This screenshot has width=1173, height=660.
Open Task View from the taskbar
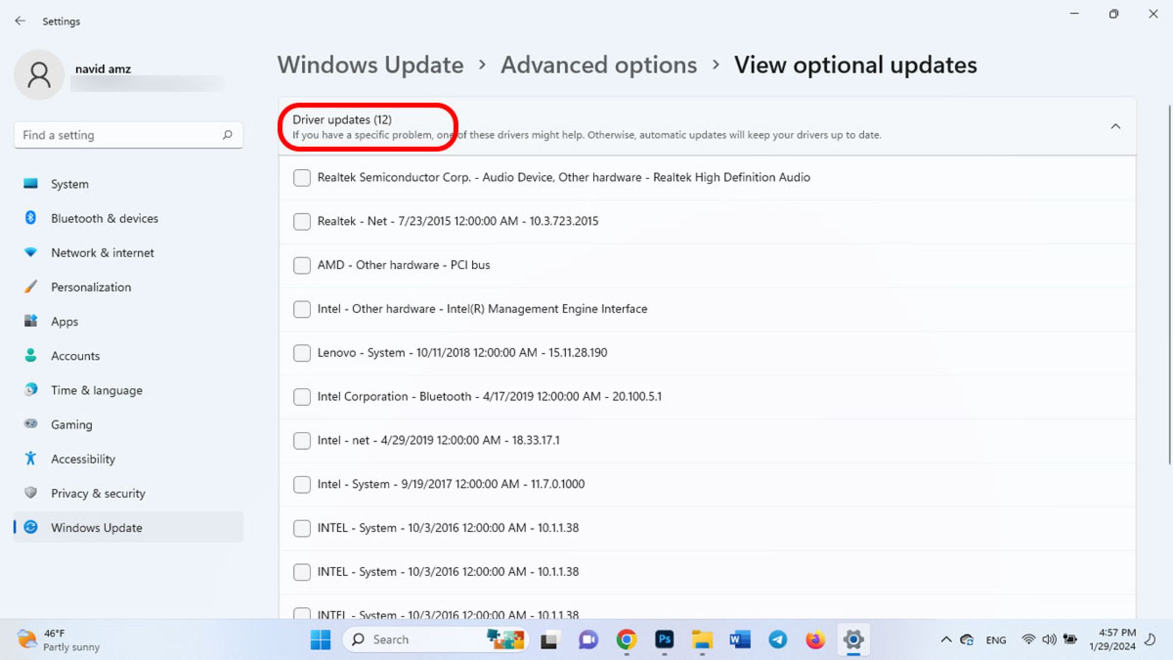click(549, 640)
